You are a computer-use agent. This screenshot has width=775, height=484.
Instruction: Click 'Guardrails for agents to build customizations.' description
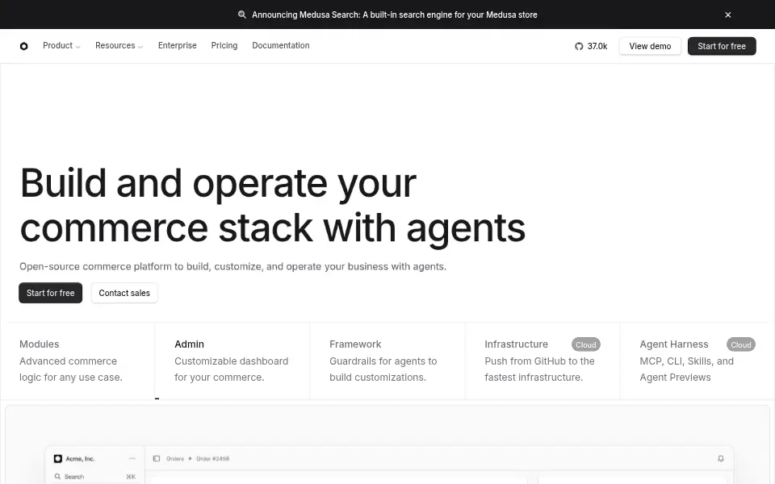point(383,369)
